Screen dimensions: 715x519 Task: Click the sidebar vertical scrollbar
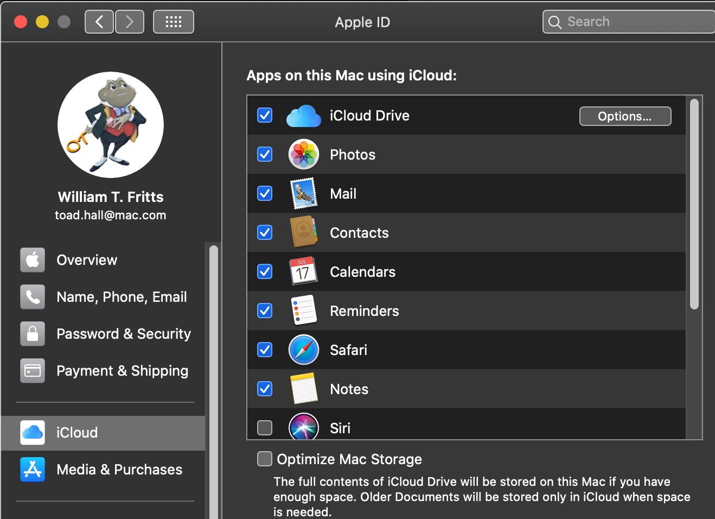[214, 382]
